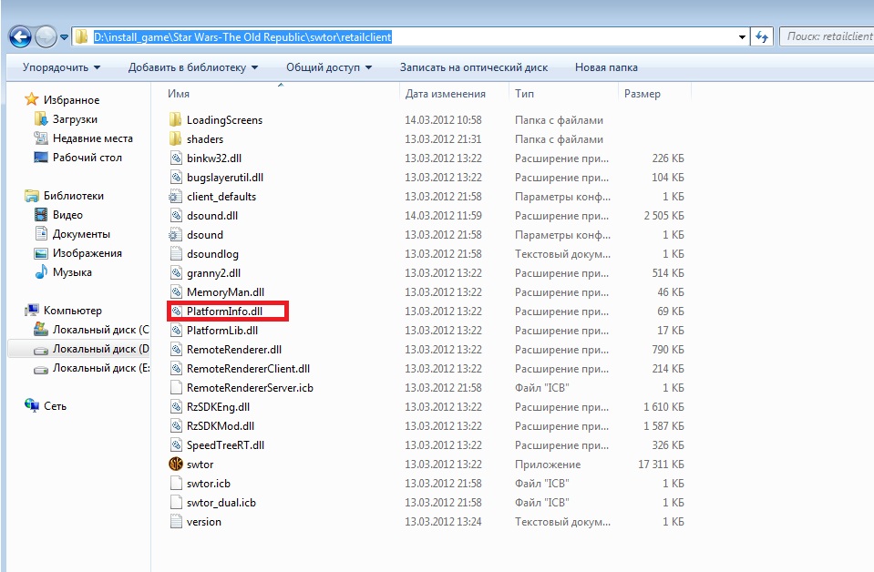Select dsound.dll file icon
Screen dimensions: 874x572
[176, 216]
